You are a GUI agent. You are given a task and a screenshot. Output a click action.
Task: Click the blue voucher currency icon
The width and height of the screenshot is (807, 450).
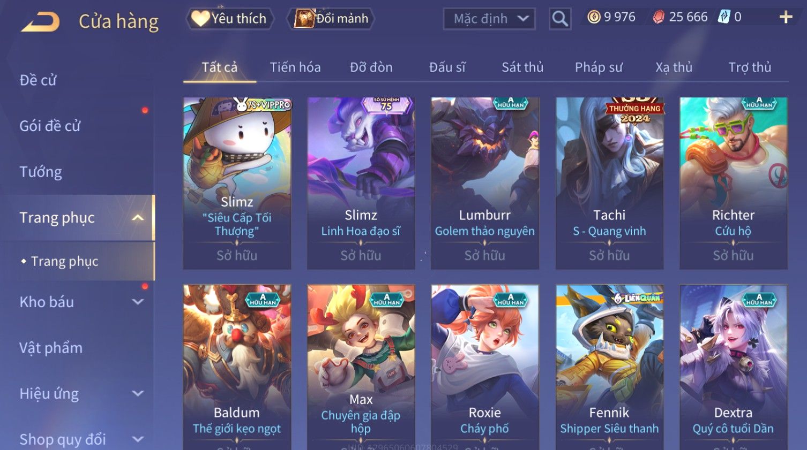point(724,17)
